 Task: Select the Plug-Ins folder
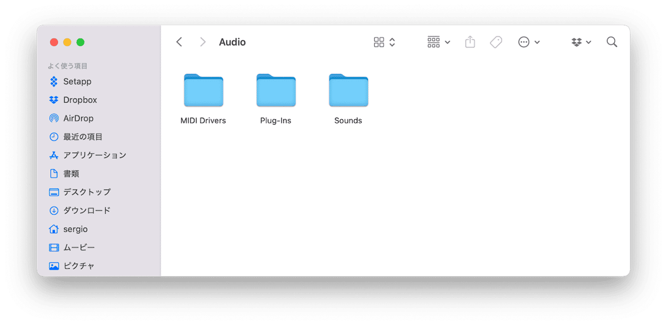[275, 91]
